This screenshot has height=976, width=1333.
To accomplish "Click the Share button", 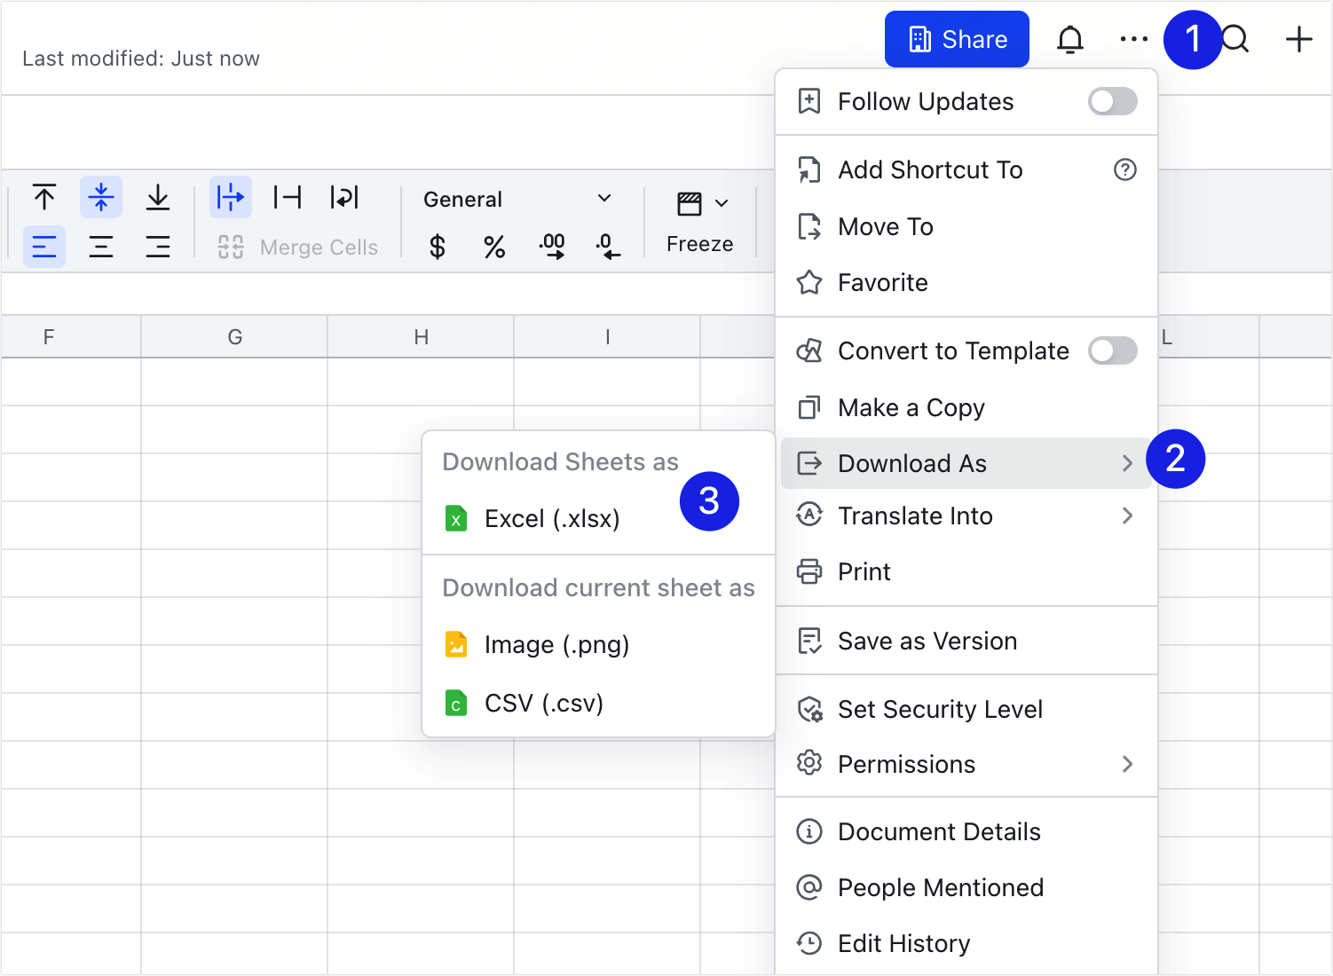I will click(x=957, y=39).
